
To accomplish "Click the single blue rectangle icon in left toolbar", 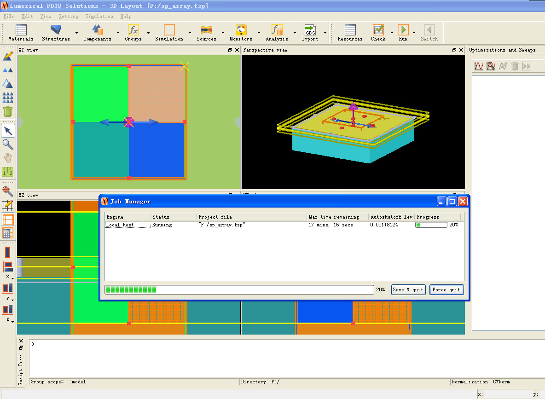I will pos(8,252).
